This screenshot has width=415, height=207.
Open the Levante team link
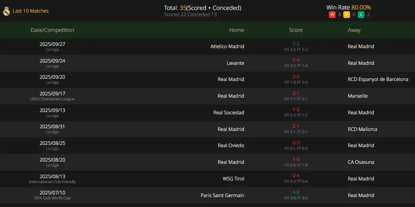235,63
